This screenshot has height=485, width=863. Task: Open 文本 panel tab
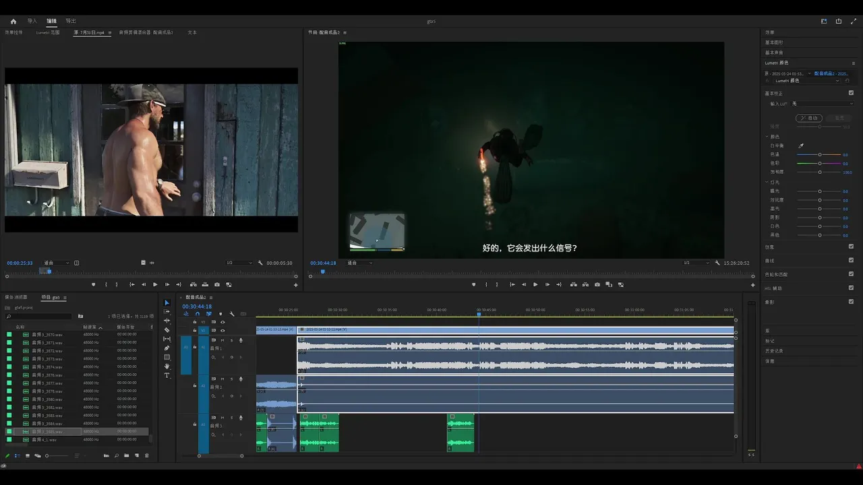point(192,32)
